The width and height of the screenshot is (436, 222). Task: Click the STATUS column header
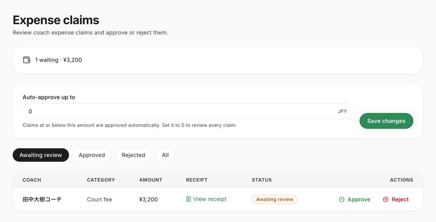[x=262, y=180]
